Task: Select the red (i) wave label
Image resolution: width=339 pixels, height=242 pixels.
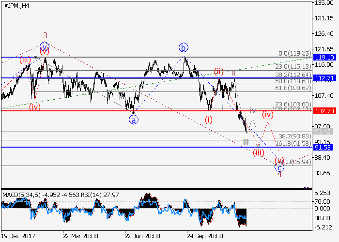Action: [209, 119]
